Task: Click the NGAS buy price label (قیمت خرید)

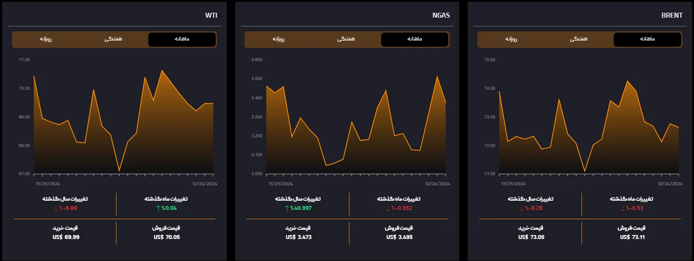Action: coord(298,228)
